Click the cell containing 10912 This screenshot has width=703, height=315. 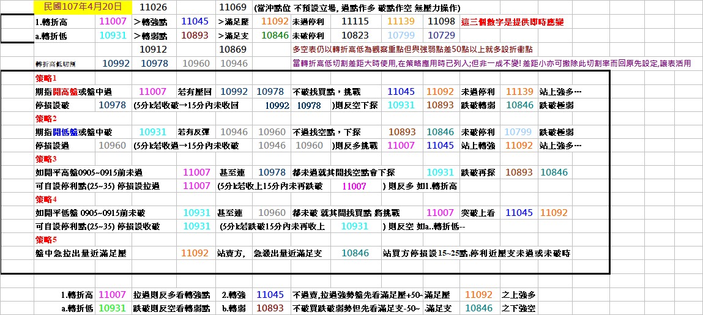tap(154, 50)
